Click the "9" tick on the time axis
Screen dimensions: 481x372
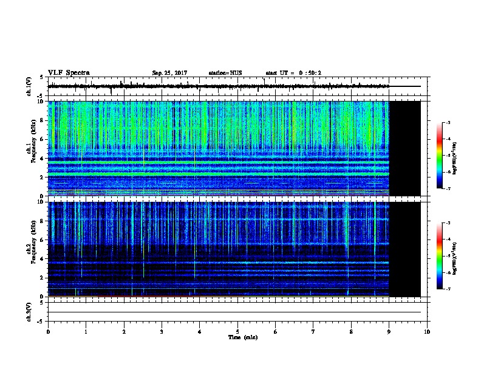coord(389,331)
